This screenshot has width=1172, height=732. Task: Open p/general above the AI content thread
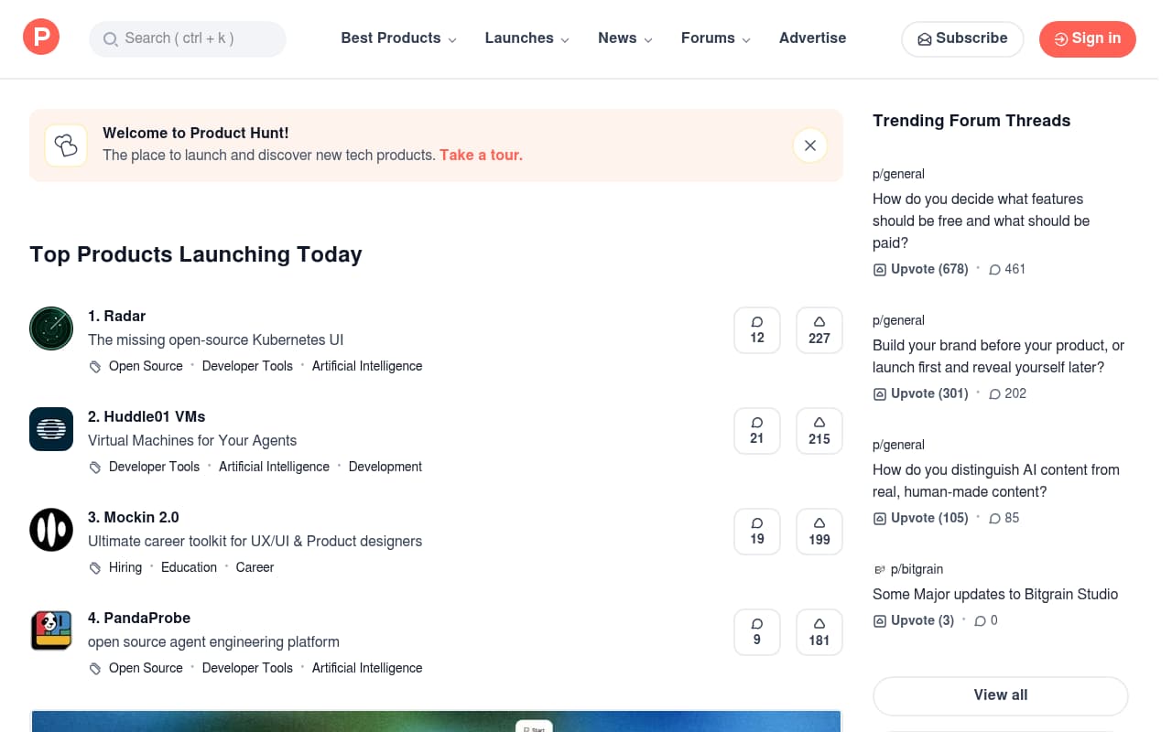898,445
